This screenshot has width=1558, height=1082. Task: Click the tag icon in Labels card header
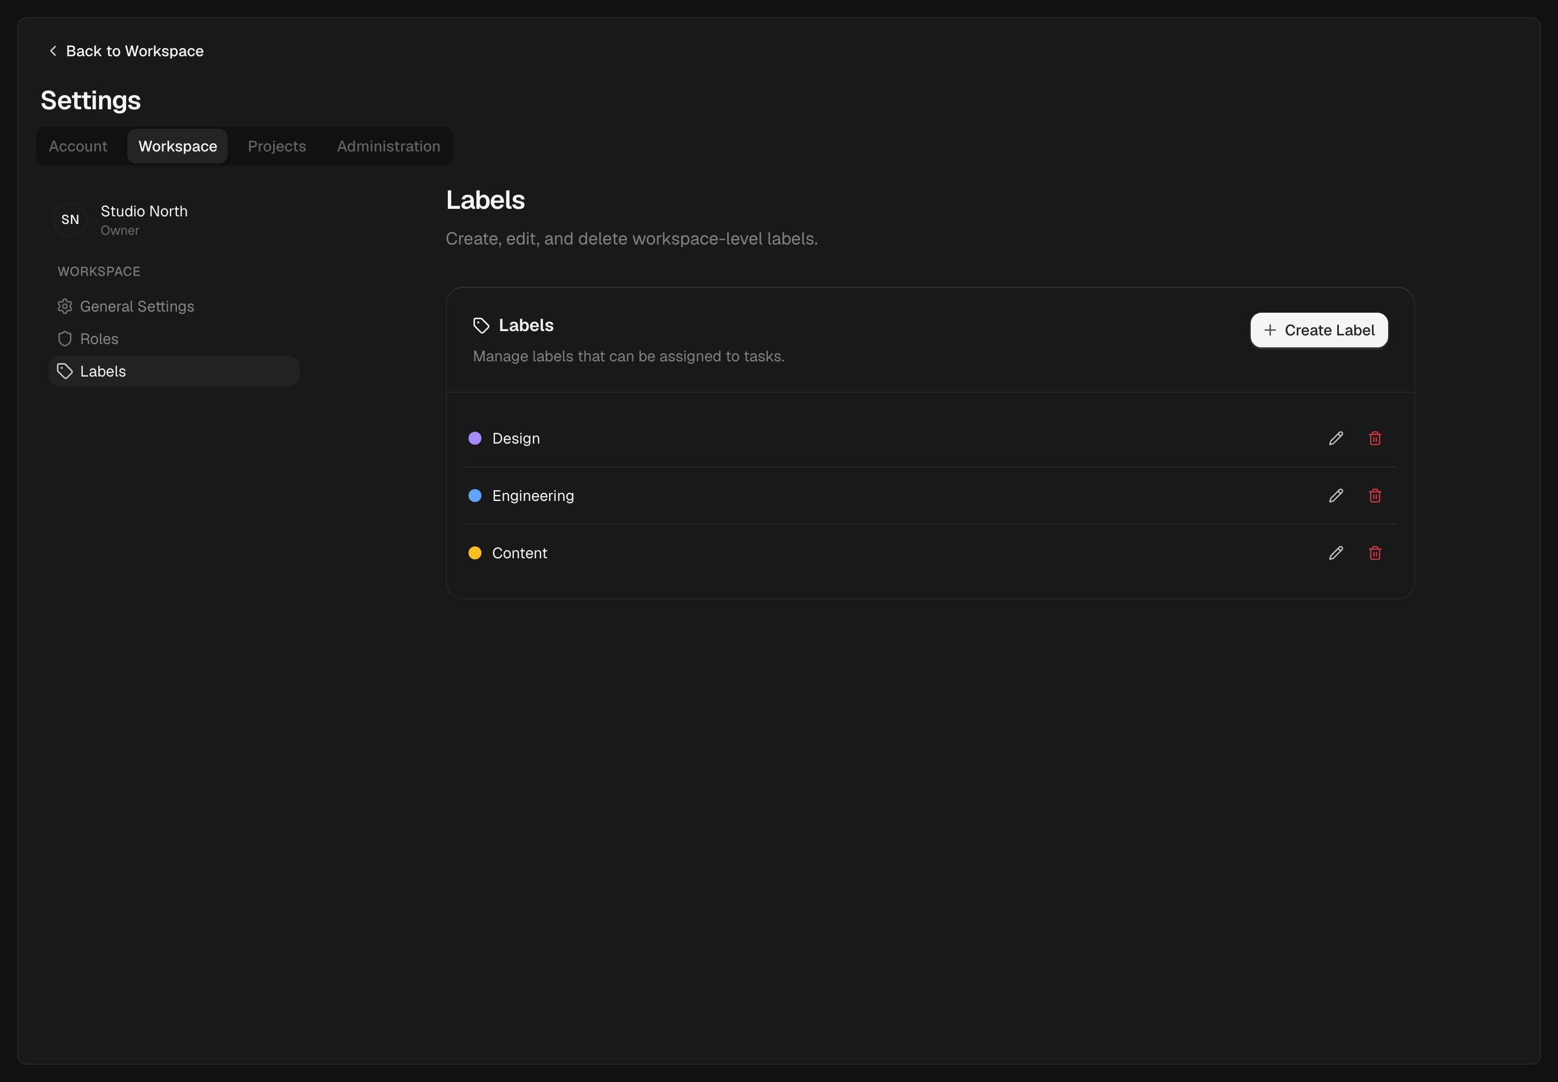pyautogui.click(x=481, y=326)
